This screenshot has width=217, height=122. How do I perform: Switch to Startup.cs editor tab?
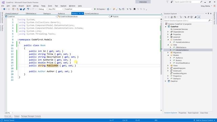pyautogui.click(x=47, y=14)
